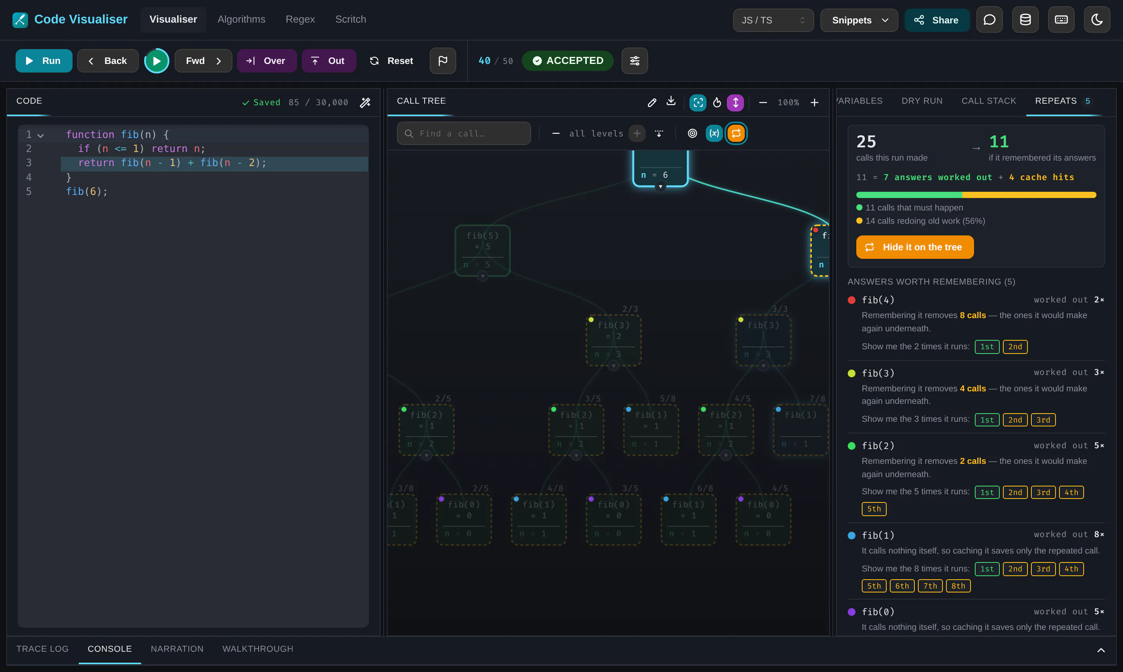Collapse the fib(5) node expander arrow

[x=482, y=276]
